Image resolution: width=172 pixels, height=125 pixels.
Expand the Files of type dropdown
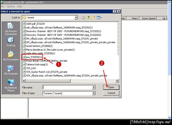point(93,93)
